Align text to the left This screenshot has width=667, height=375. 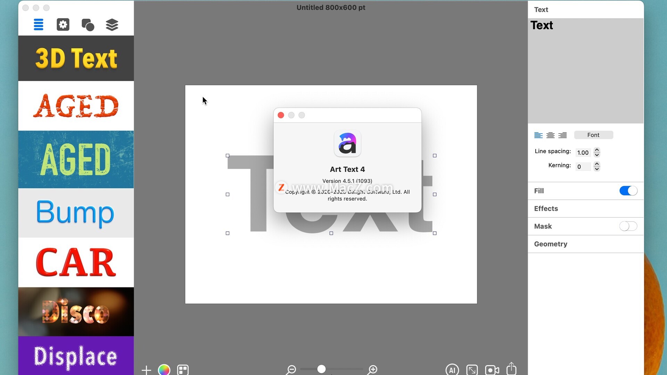click(538, 135)
